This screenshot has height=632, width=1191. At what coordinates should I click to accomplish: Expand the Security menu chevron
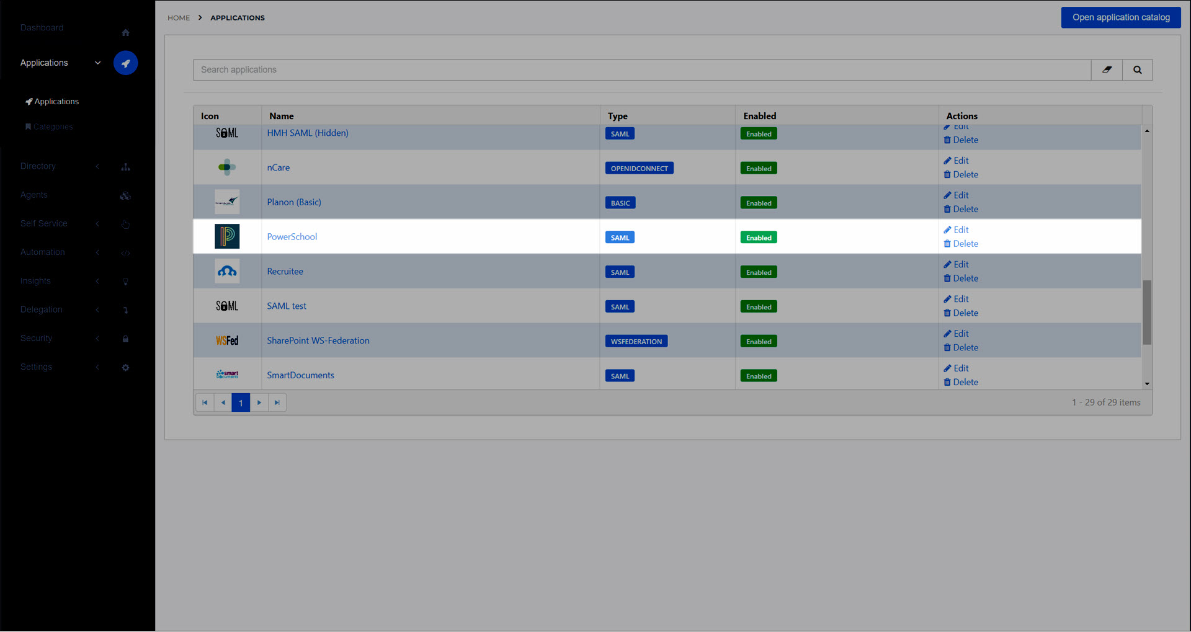pos(97,338)
